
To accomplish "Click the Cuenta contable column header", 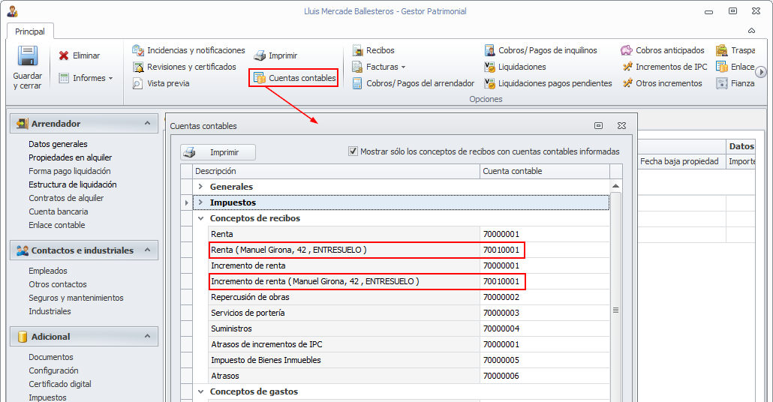I will tap(545, 171).
